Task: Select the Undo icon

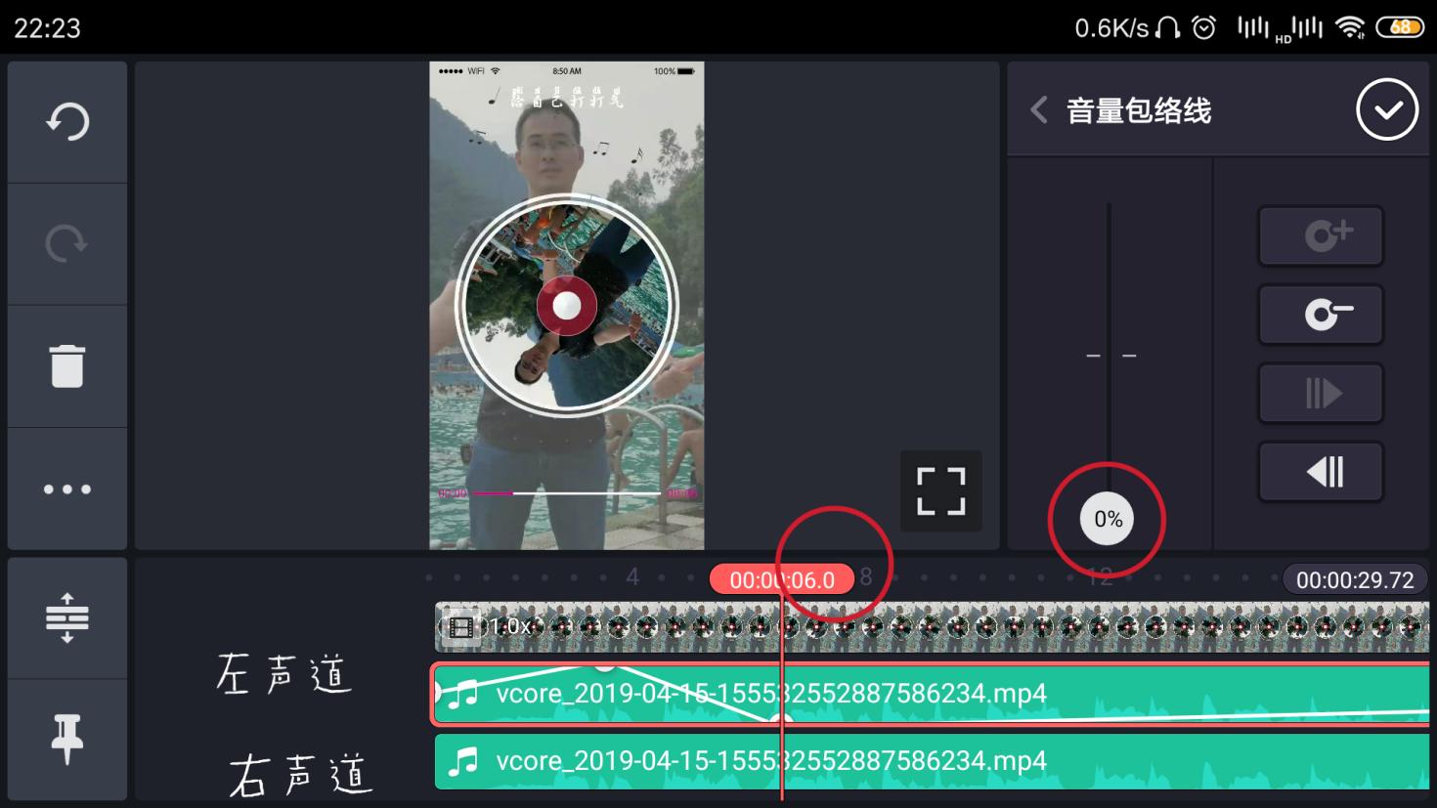Action: [66, 121]
